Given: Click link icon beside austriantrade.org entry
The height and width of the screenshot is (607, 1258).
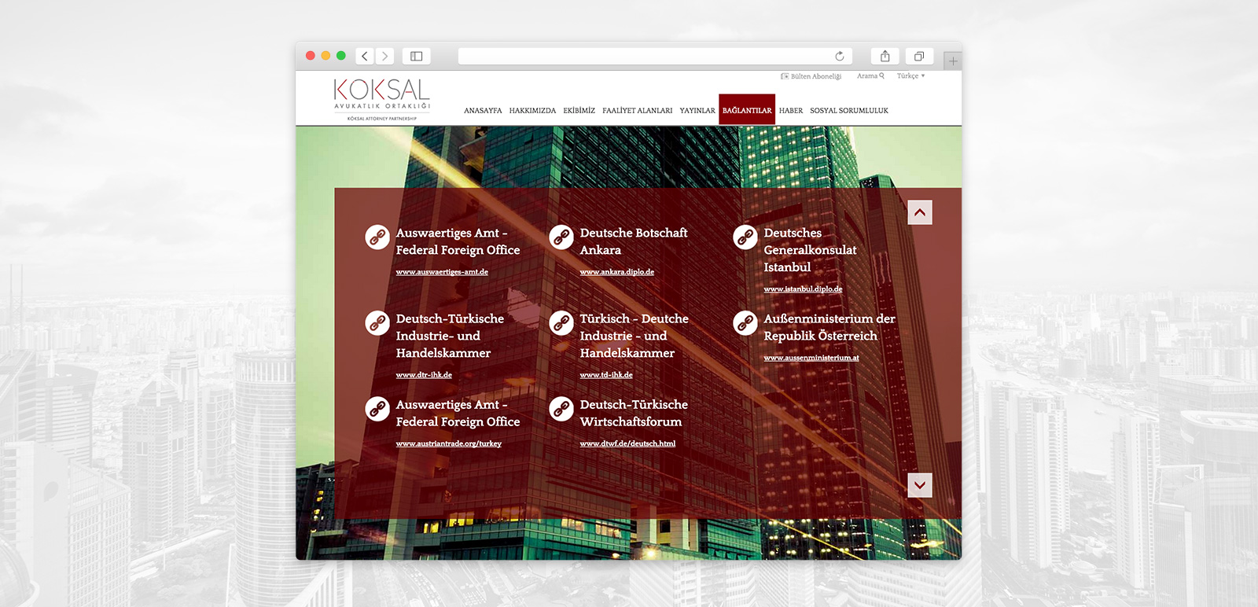Looking at the screenshot, I should (377, 408).
